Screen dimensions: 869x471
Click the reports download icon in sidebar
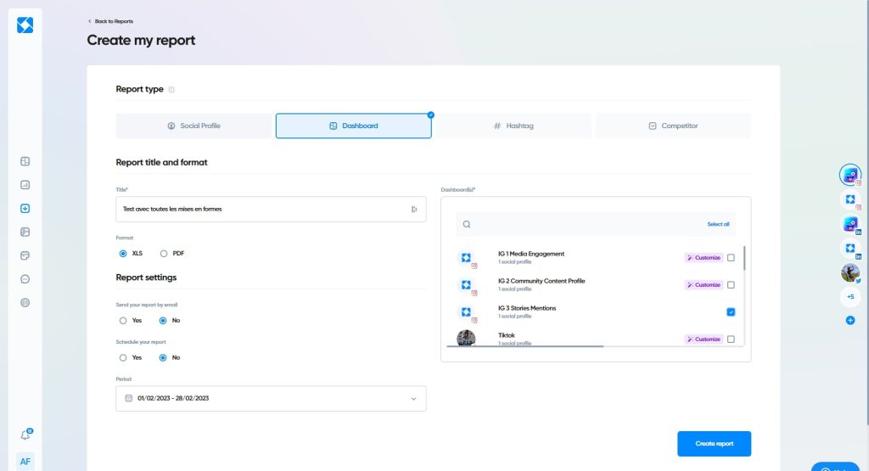(25, 208)
